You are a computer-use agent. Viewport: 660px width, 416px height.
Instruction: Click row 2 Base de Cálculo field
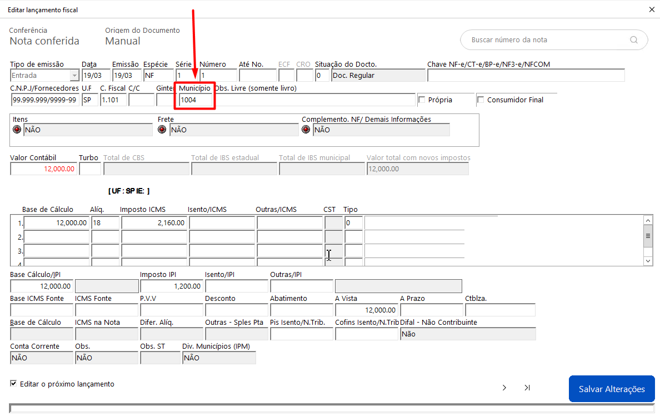point(57,237)
